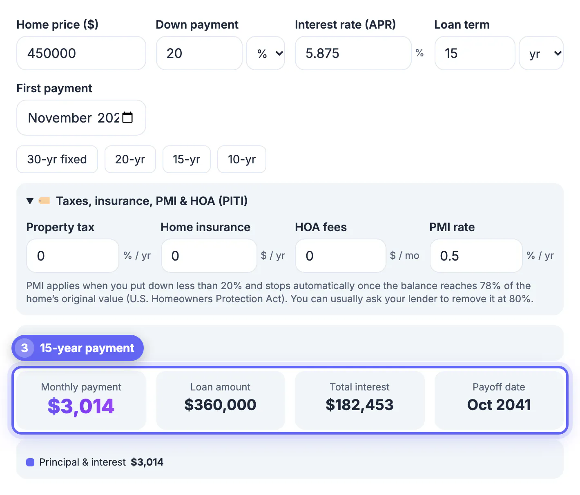Select the 20-yr preset button
This screenshot has width=580, height=495.
tap(130, 159)
